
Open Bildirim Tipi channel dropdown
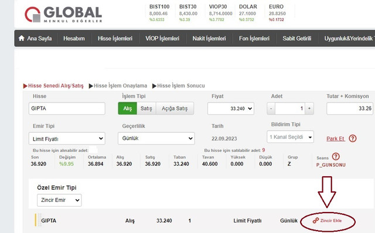point(290,137)
